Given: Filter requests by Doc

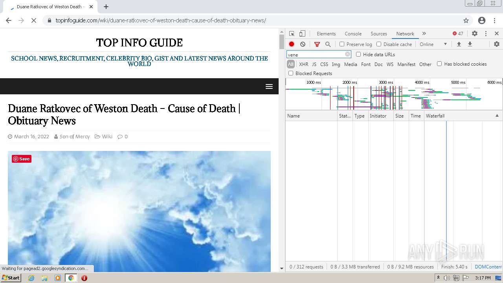Looking at the screenshot, I should [378, 64].
